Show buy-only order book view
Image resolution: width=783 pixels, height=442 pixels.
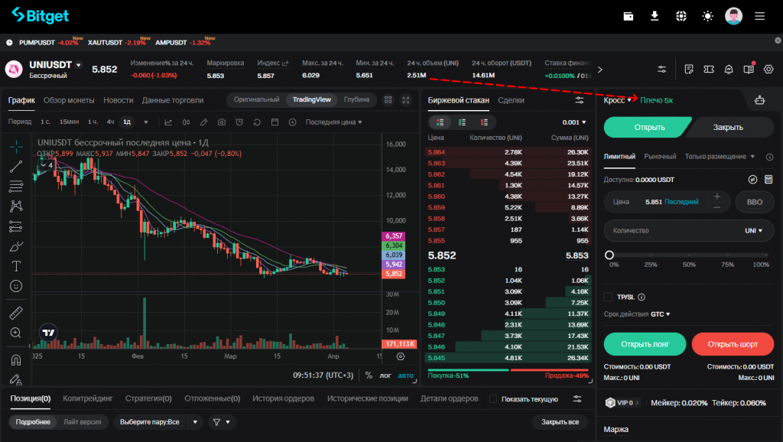[462, 122]
